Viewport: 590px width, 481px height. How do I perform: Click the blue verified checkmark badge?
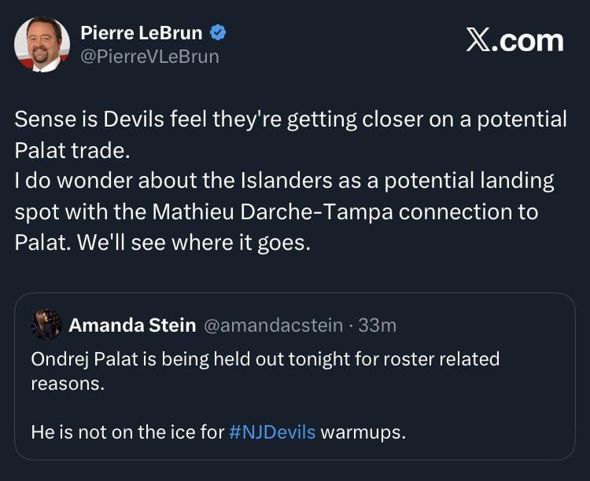(x=219, y=33)
